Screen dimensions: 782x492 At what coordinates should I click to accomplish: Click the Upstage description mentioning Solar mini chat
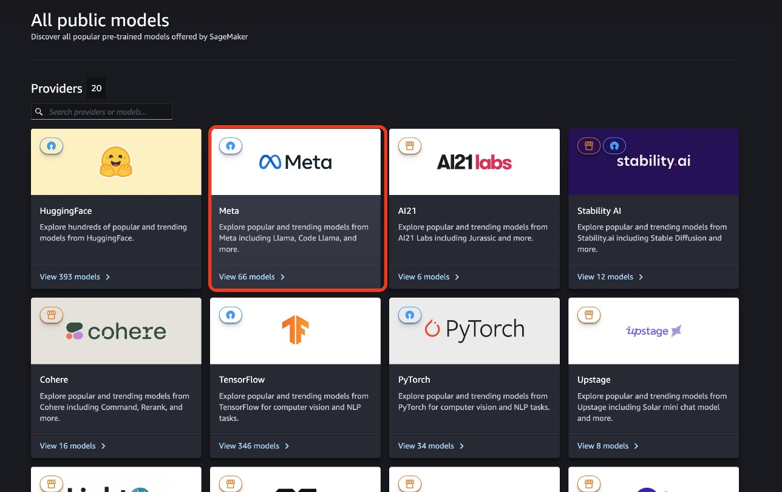pos(652,407)
